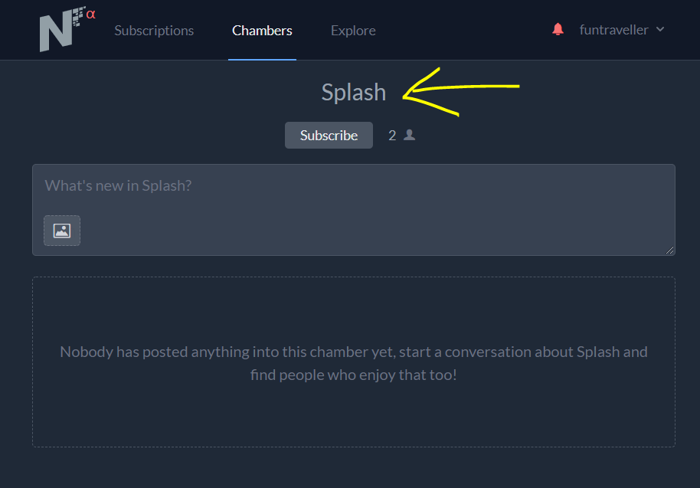The image size is (700, 488).
Task: Switch to the Explore tab
Action: pos(353,31)
